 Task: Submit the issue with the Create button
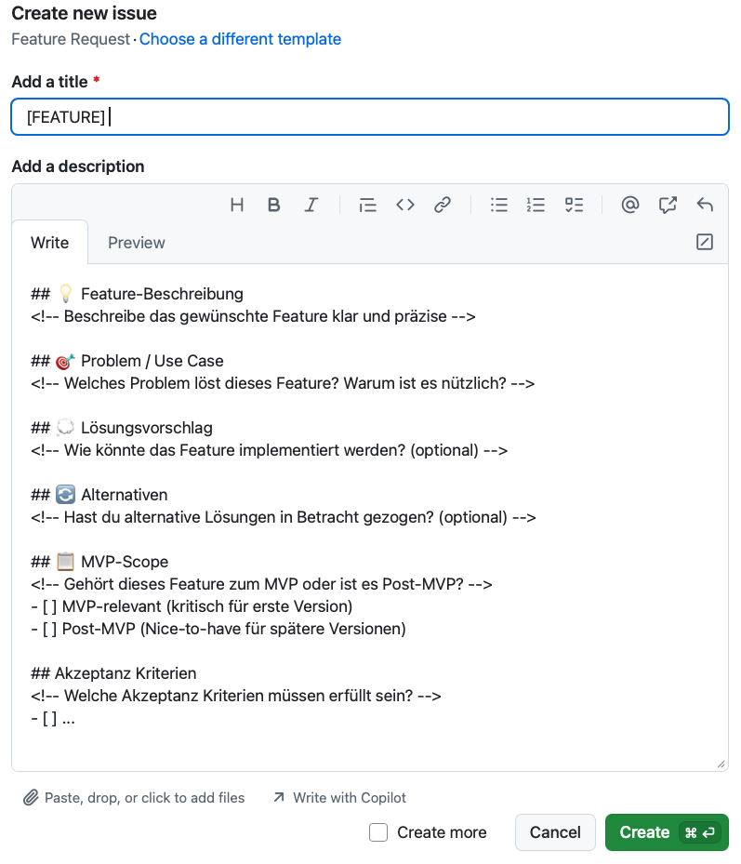pyautogui.click(x=644, y=832)
